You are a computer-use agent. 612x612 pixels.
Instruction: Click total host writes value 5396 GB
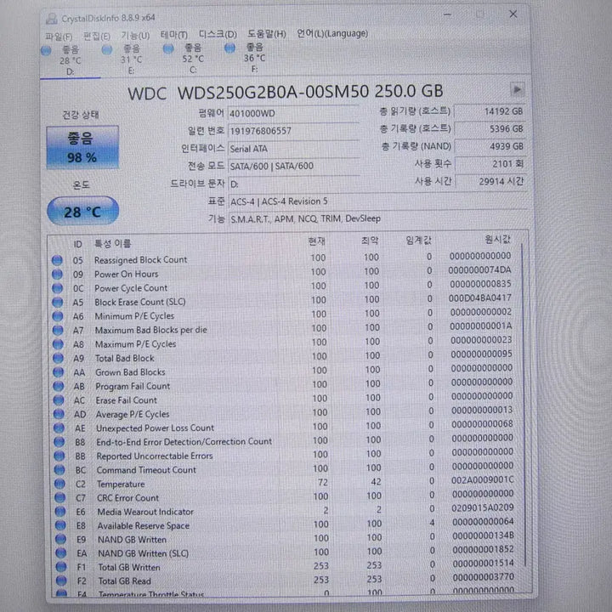(x=490, y=129)
